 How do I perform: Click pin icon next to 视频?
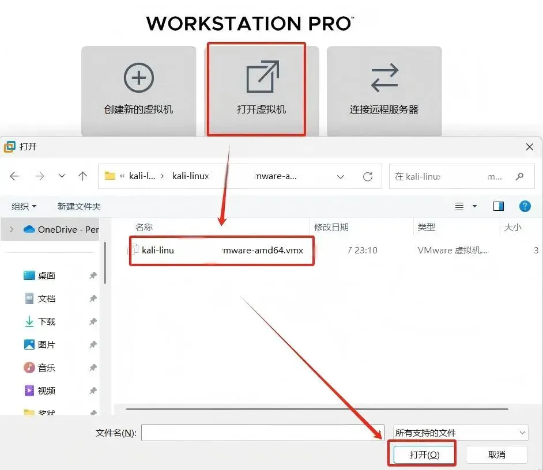click(93, 391)
